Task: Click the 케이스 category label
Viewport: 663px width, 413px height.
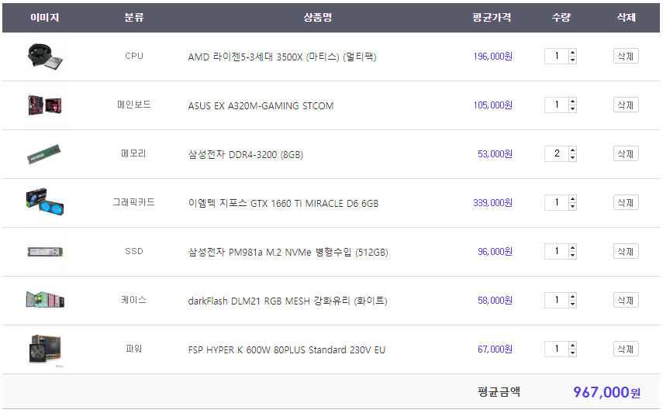Action: [x=133, y=300]
